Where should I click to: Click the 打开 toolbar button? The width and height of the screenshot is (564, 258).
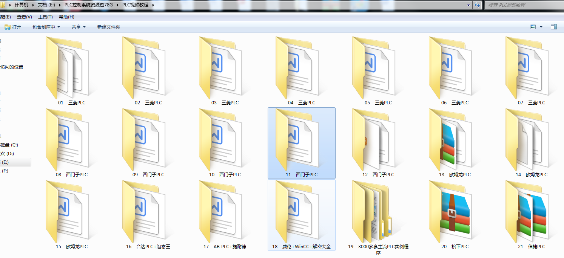tap(13, 27)
